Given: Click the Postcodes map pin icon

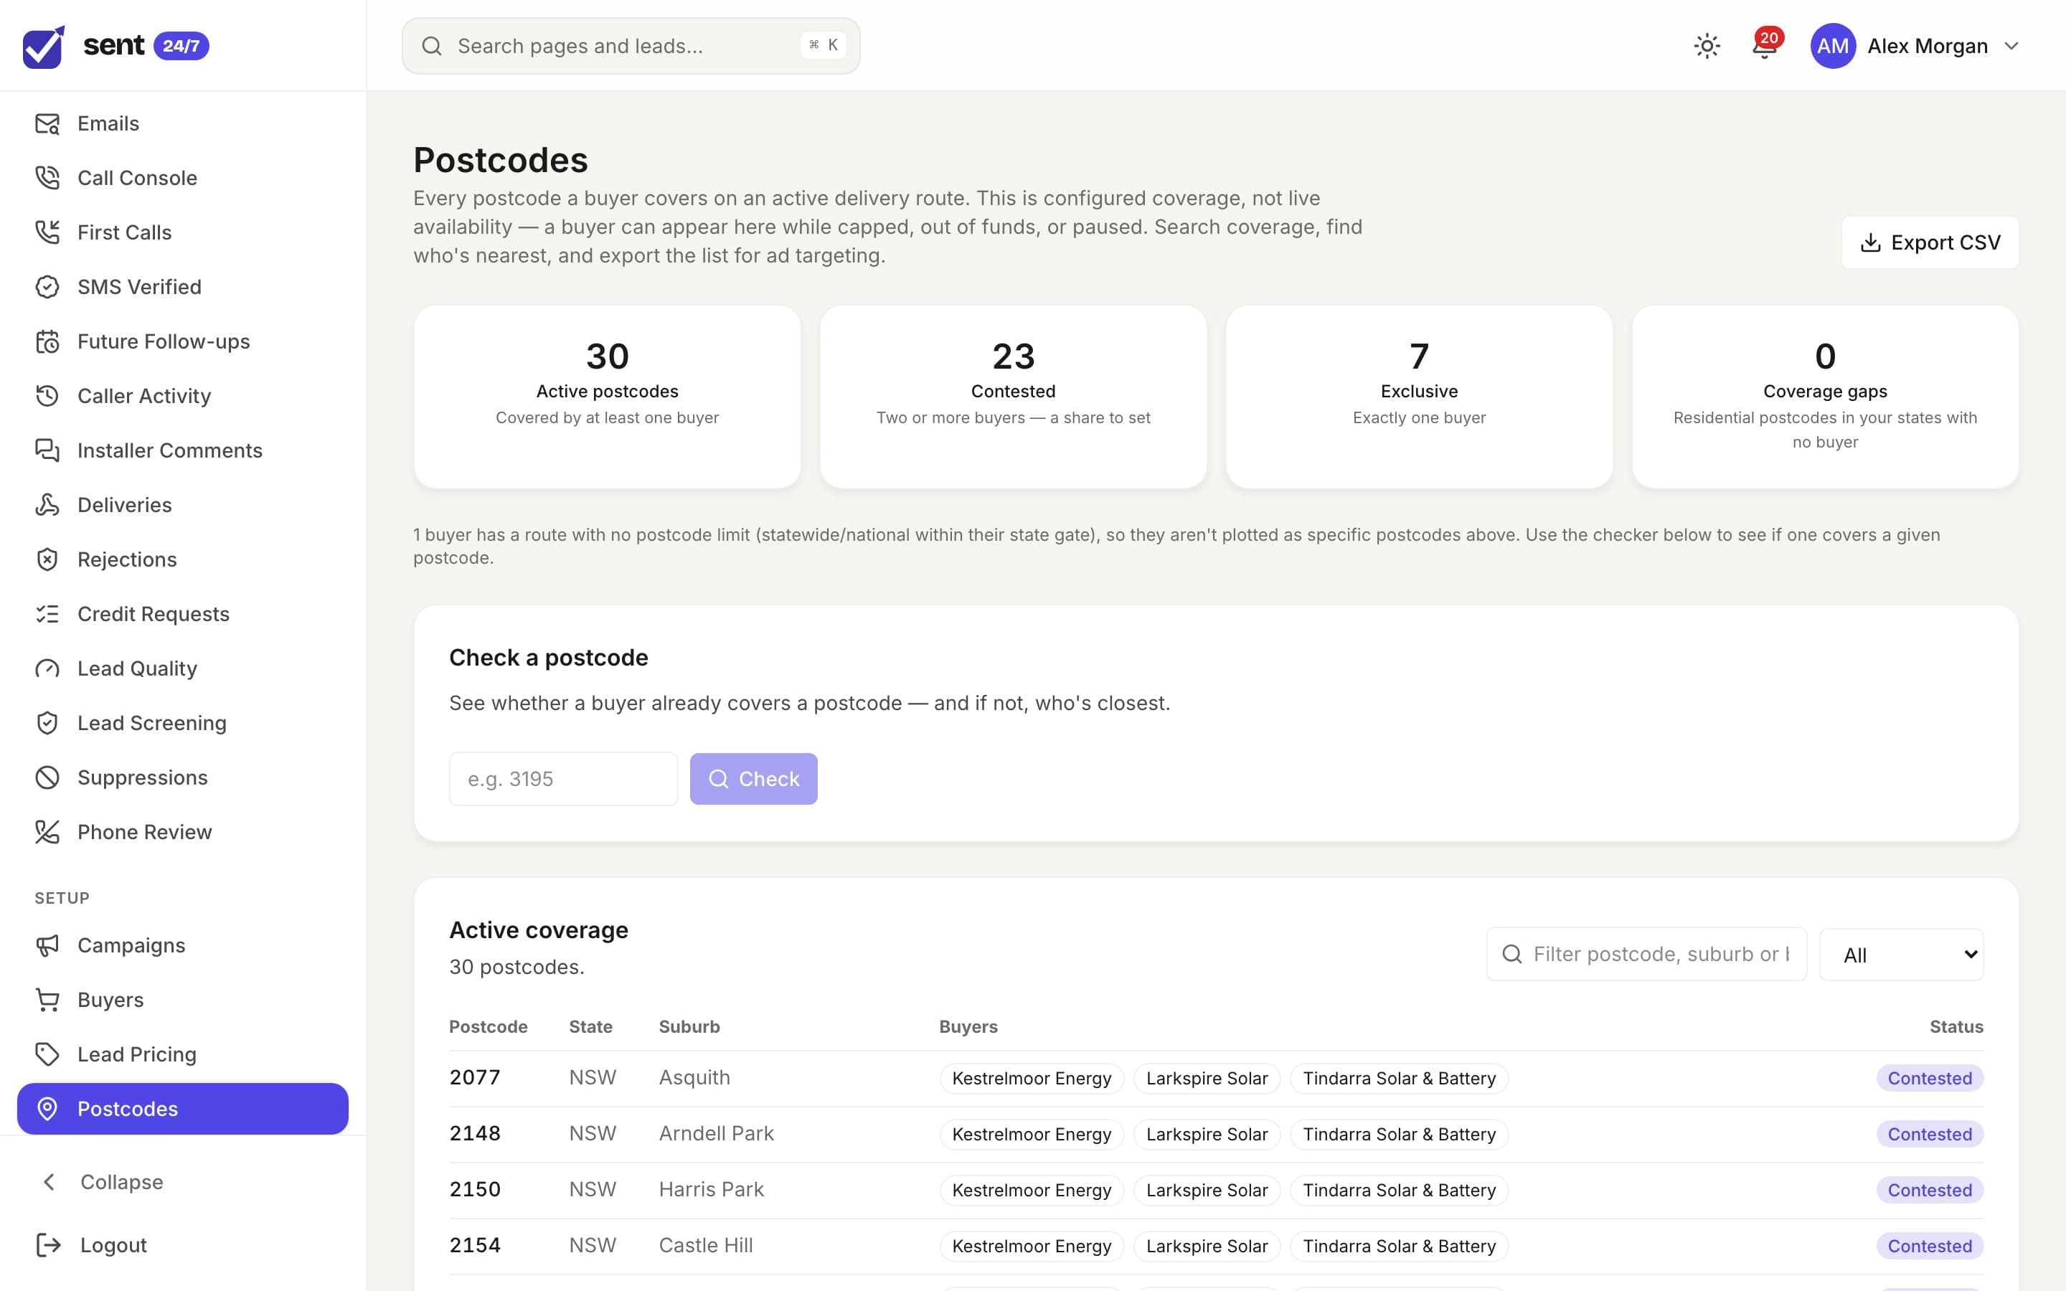Looking at the screenshot, I should (47, 1109).
